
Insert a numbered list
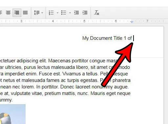coord(51,13)
